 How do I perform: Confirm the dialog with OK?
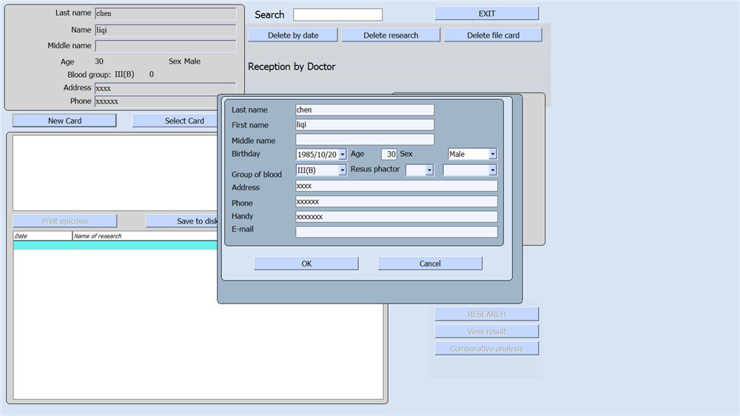pyautogui.click(x=306, y=264)
